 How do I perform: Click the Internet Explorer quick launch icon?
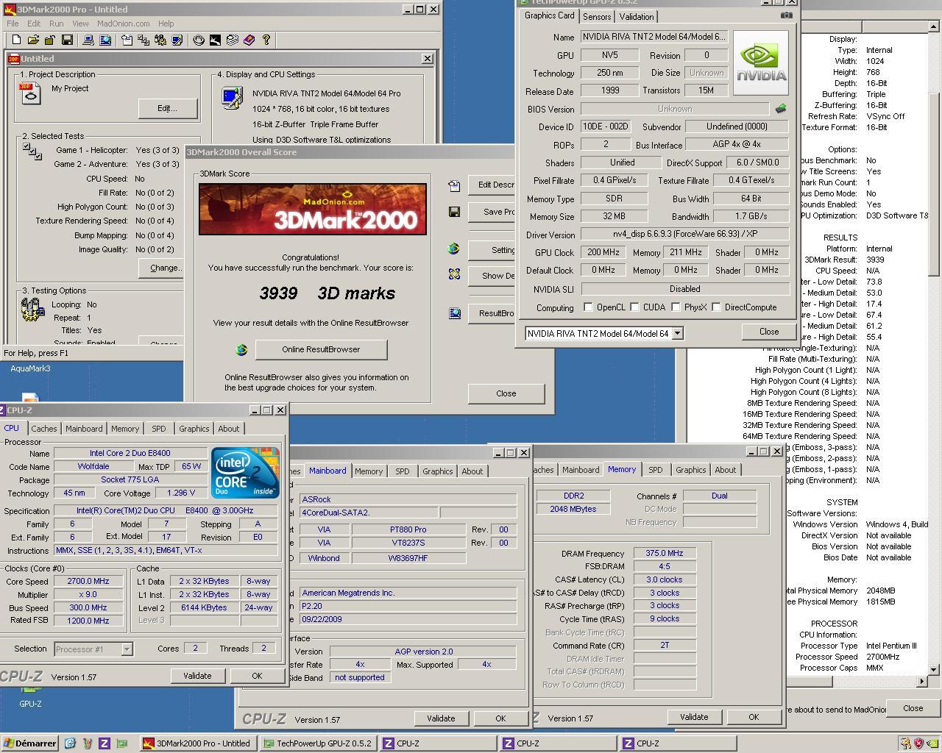click(70, 743)
